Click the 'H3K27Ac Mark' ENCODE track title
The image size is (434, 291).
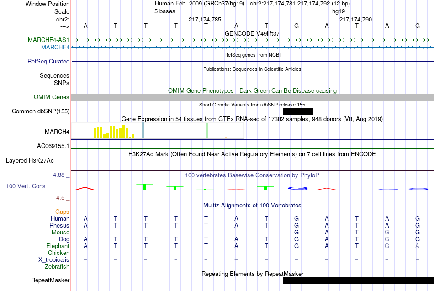[x=252, y=154]
